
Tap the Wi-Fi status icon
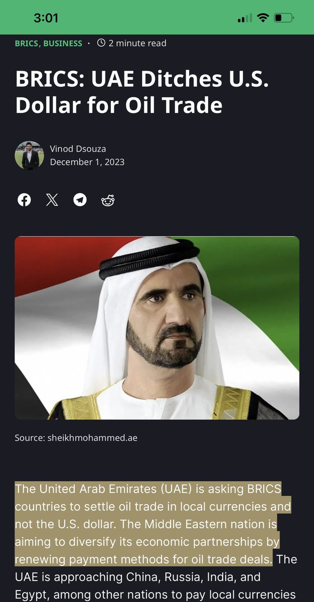tap(262, 18)
